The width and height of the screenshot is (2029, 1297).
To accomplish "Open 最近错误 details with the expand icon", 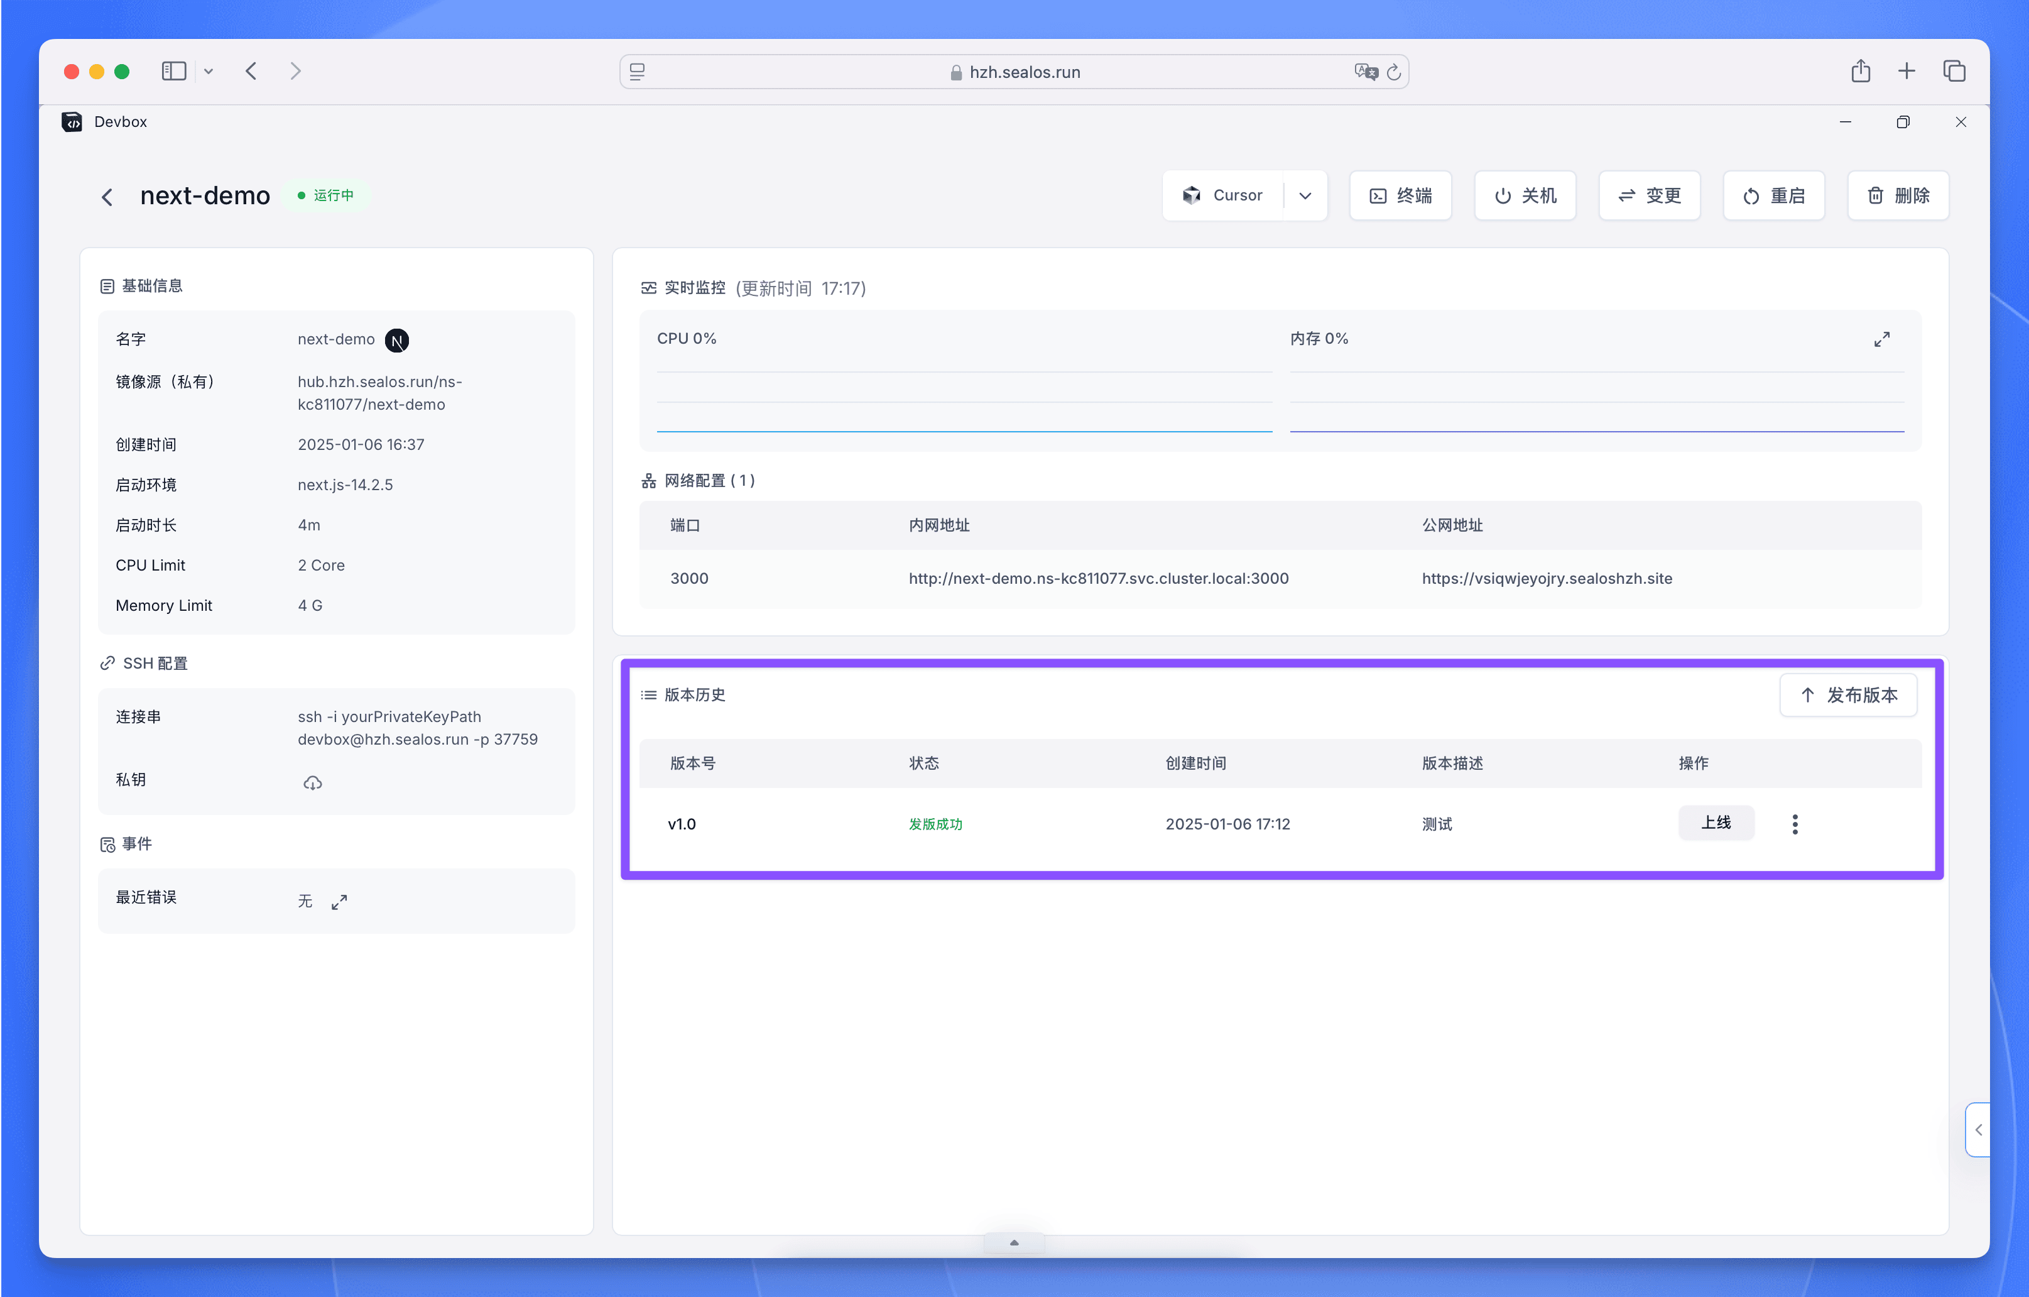I will point(339,901).
